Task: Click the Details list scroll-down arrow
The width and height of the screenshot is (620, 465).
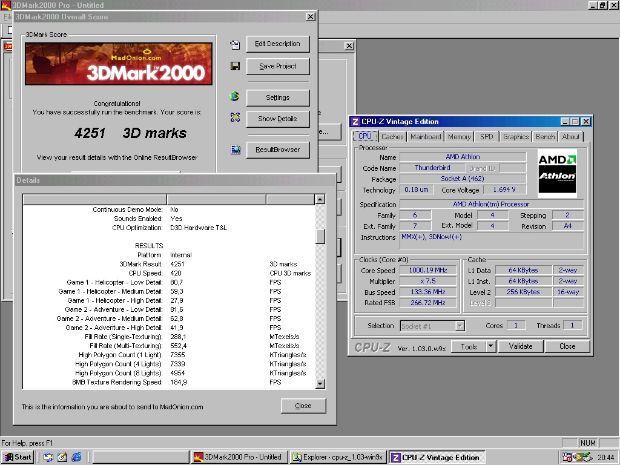Action: [x=320, y=383]
